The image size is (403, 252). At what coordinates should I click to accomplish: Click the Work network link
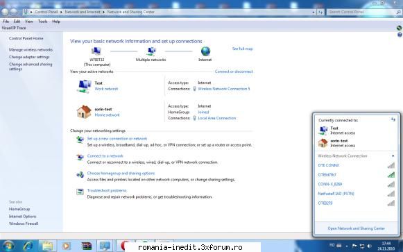pyautogui.click(x=106, y=89)
